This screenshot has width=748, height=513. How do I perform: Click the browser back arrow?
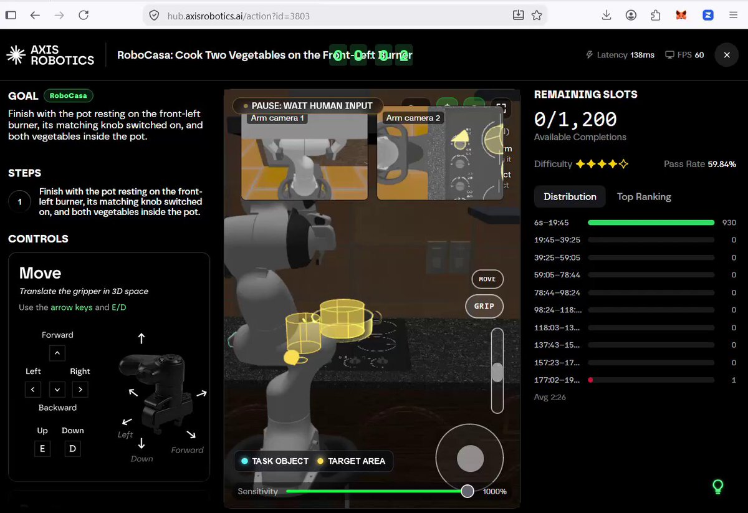(x=35, y=16)
